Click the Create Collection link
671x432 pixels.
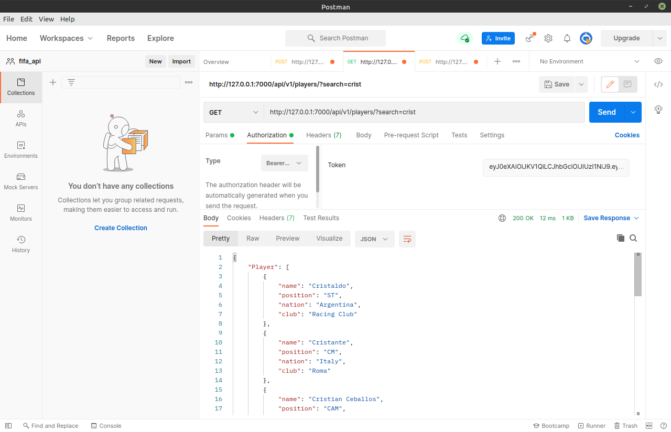click(121, 228)
